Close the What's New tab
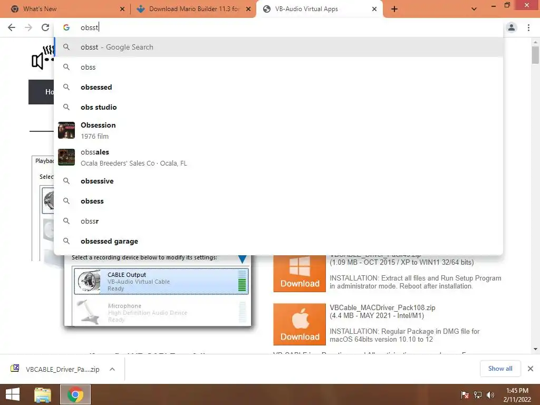 [122, 9]
